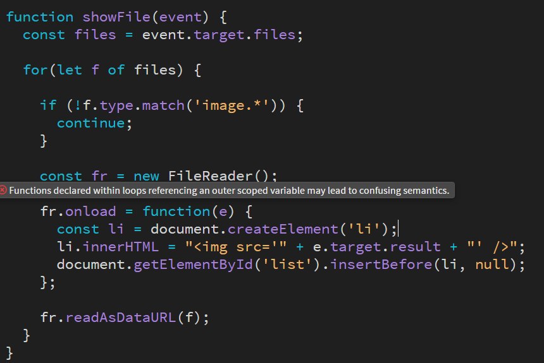Screen dimensions: 544x363
Task: Click the 'match' method call
Action: 163,105
